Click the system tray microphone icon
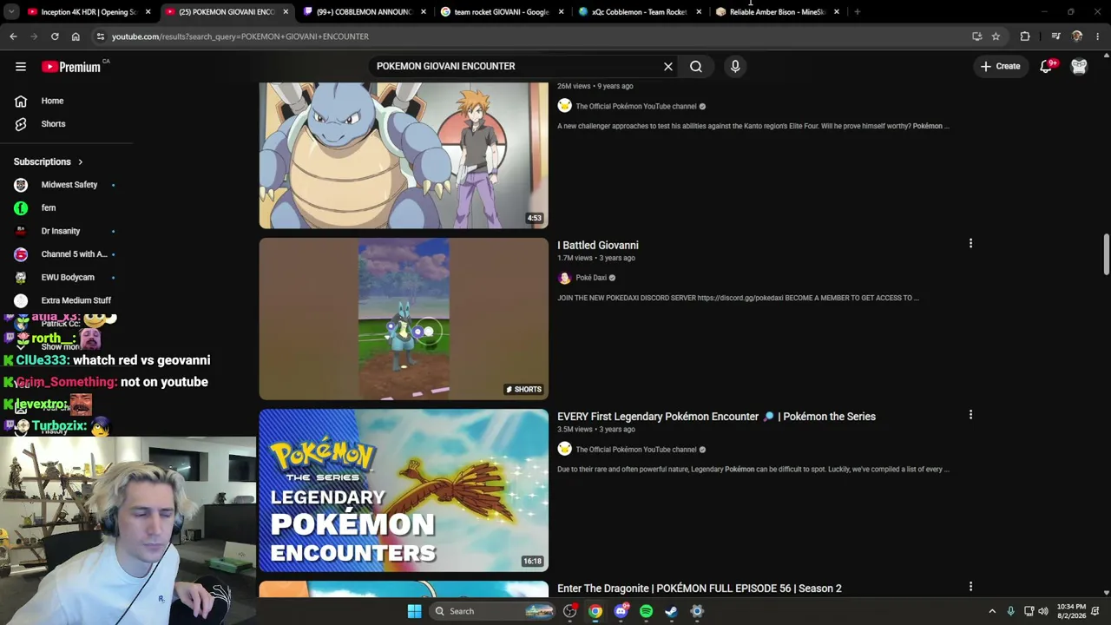 pyautogui.click(x=1010, y=611)
